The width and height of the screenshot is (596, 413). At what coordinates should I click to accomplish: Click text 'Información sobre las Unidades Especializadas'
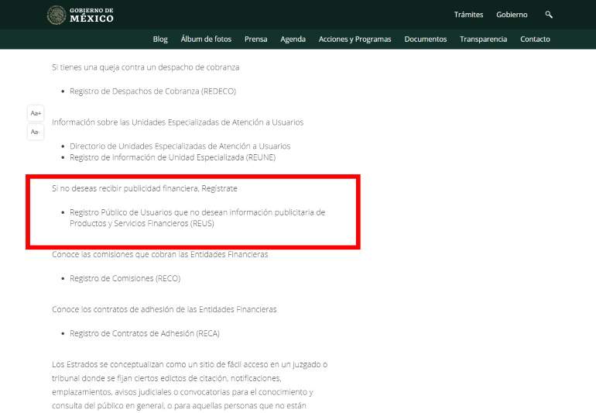pos(177,122)
